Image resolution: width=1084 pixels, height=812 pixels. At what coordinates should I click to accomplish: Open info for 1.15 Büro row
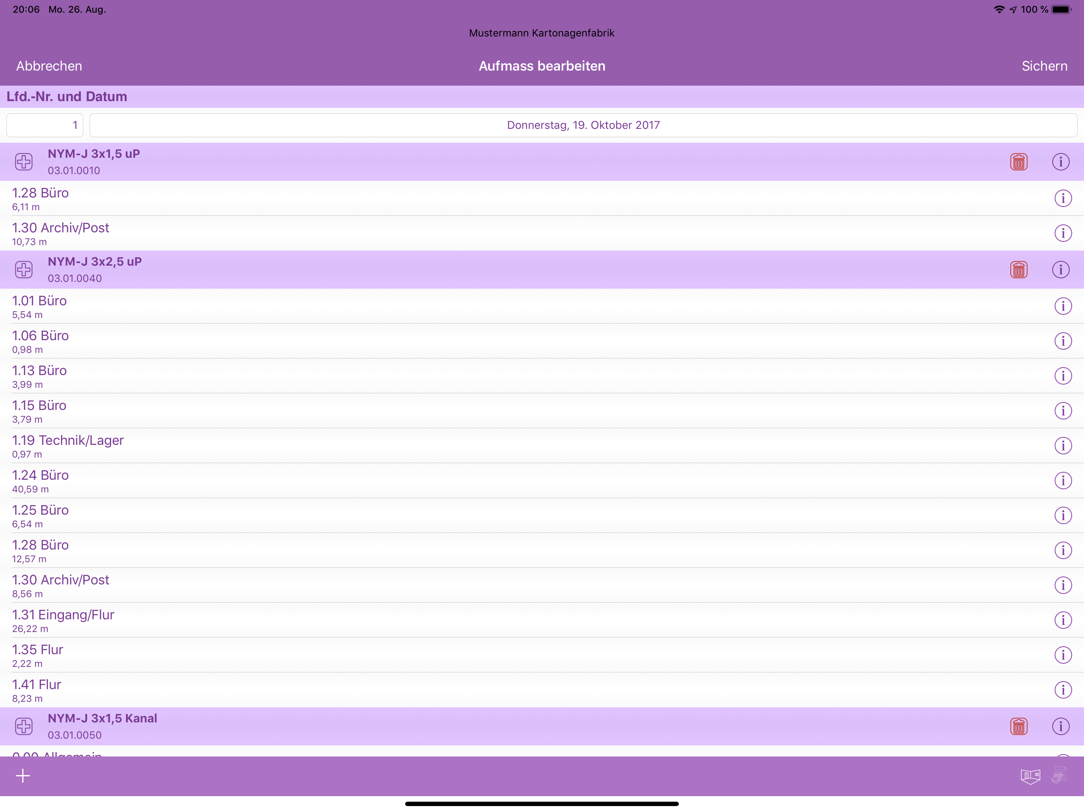tap(1063, 410)
